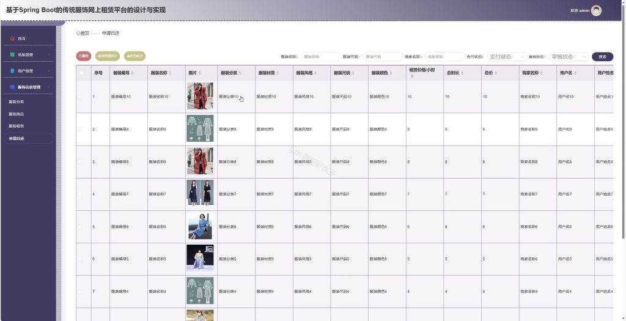Click the home icon for 首页 in sidebar
Screen dimensions: 626x321
click(12, 39)
